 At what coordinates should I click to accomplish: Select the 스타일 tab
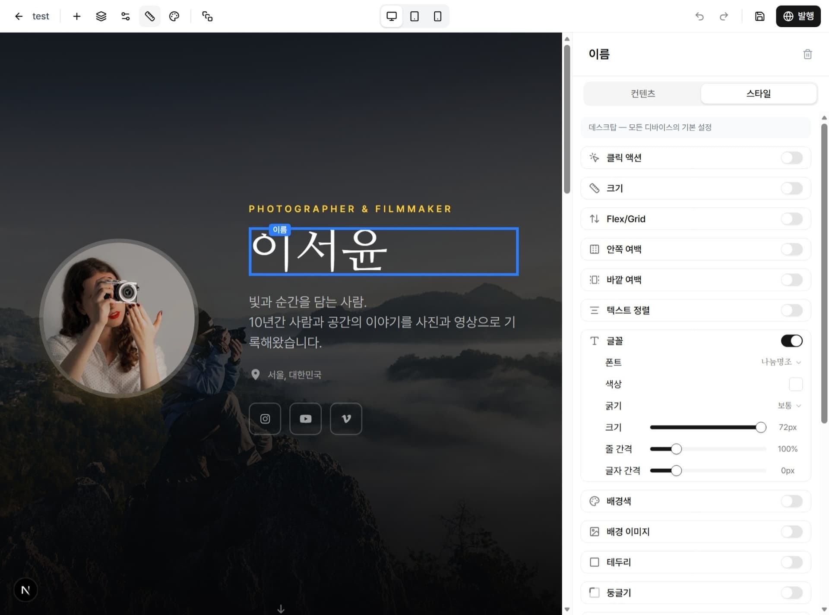759,93
